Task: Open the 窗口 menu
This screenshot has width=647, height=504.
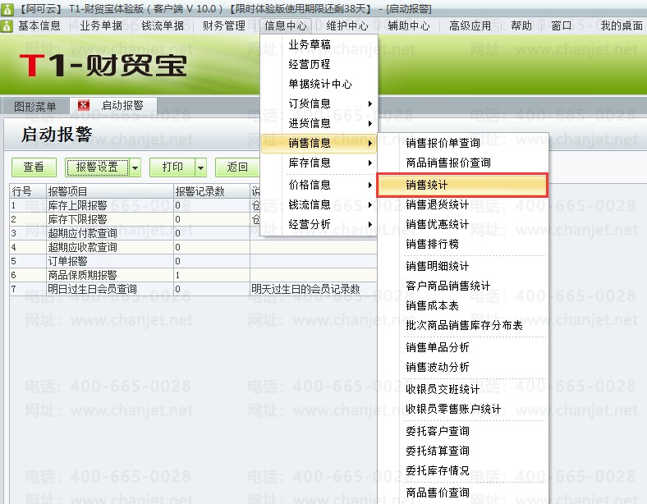Action: [561, 26]
